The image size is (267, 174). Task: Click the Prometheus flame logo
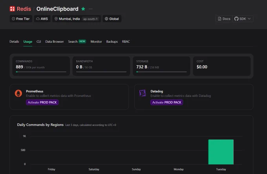(18, 93)
